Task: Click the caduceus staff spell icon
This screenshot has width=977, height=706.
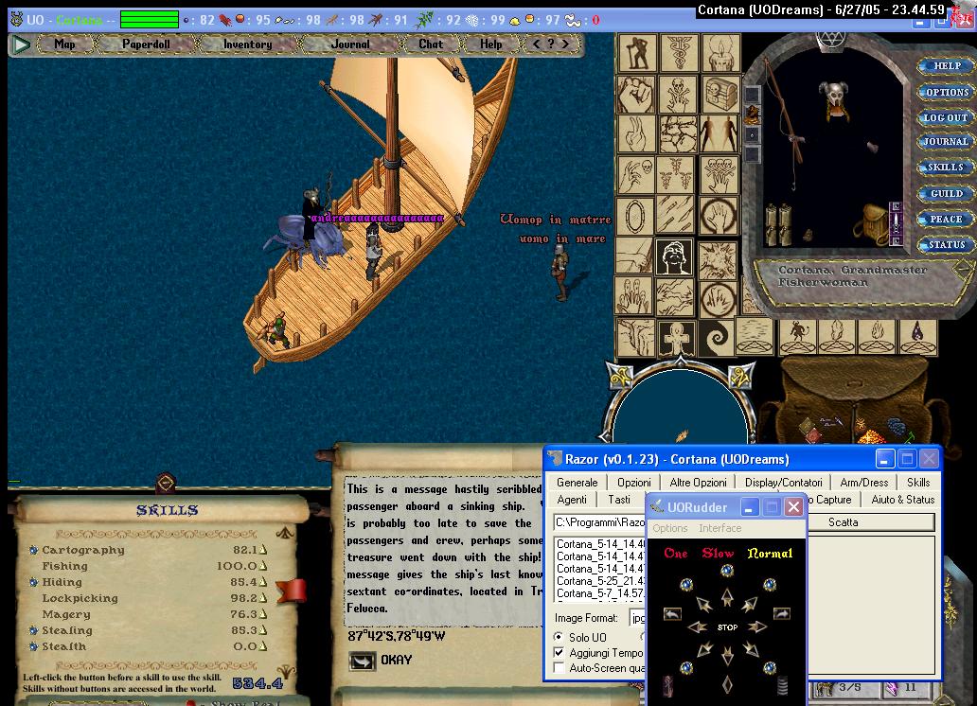Action: point(678,54)
